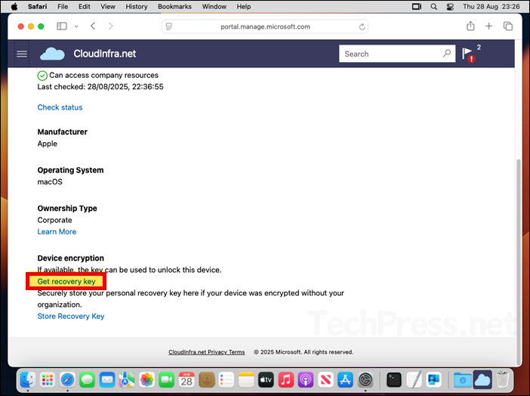This screenshot has width=530, height=396.
Task: Open the Safari menu
Action: click(37, 7)
